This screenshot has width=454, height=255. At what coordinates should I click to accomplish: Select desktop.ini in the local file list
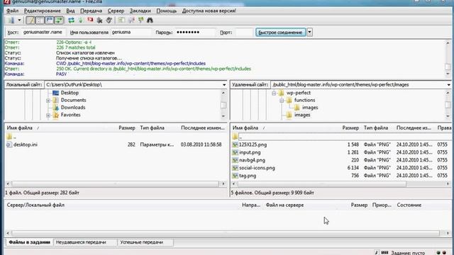tap(26, 144)
